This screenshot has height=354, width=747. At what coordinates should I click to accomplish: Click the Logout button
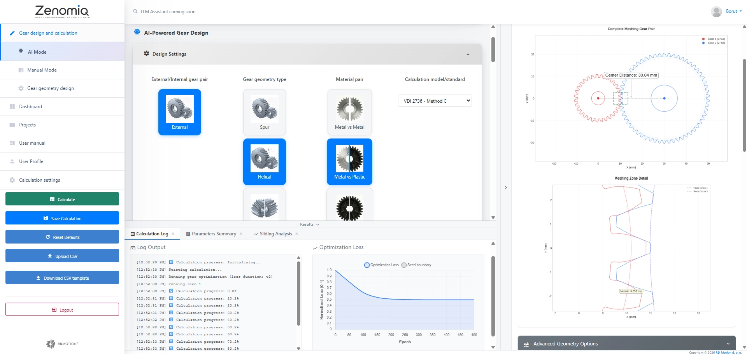click(x=62, y=309)
